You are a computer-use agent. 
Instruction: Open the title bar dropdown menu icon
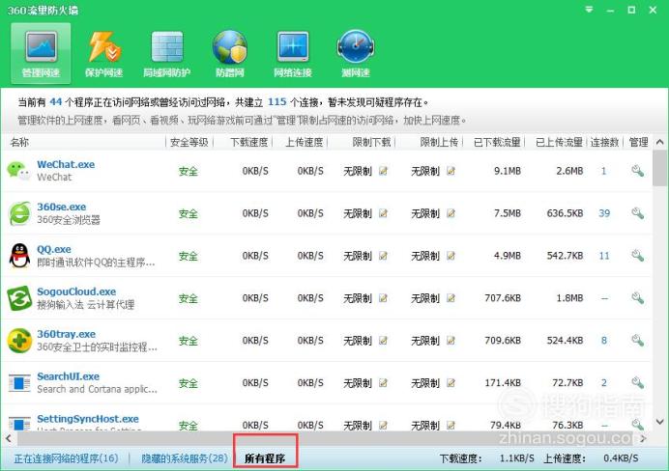coord(589,10)
